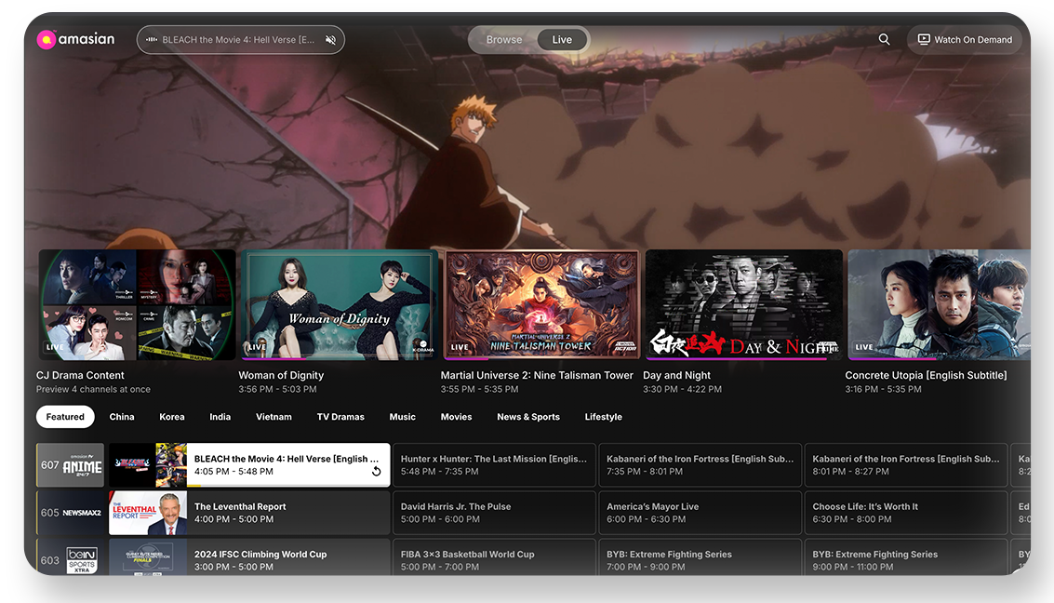Open BYB: Extreme Fighting Series at 9:00 PM
Screen dimensions: 1054x603
(906, 557)
